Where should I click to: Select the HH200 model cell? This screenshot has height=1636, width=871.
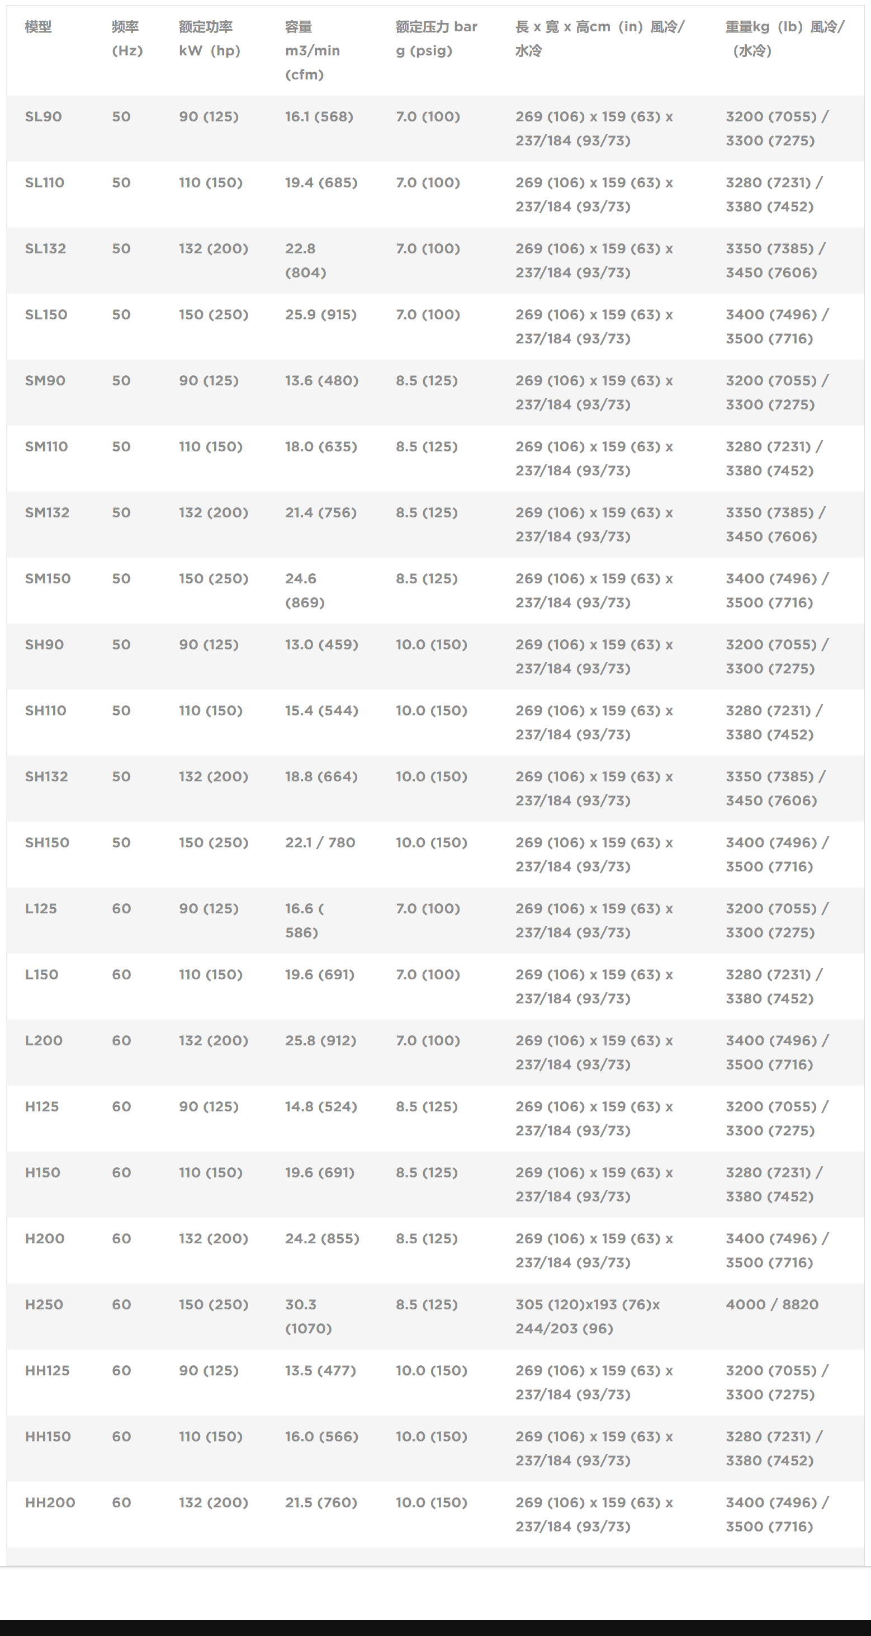(50, 1503)
